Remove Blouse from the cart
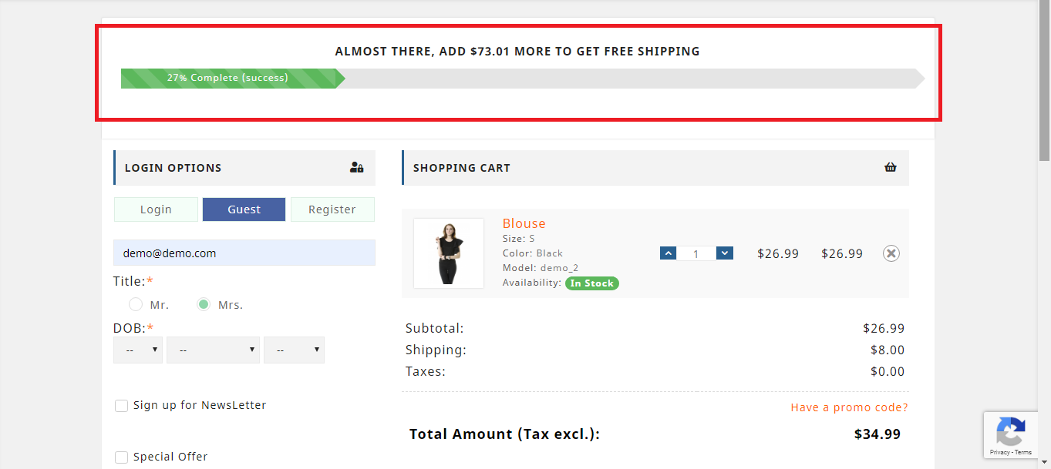This screenshot has width=1051, height=469. click(891, 253)
